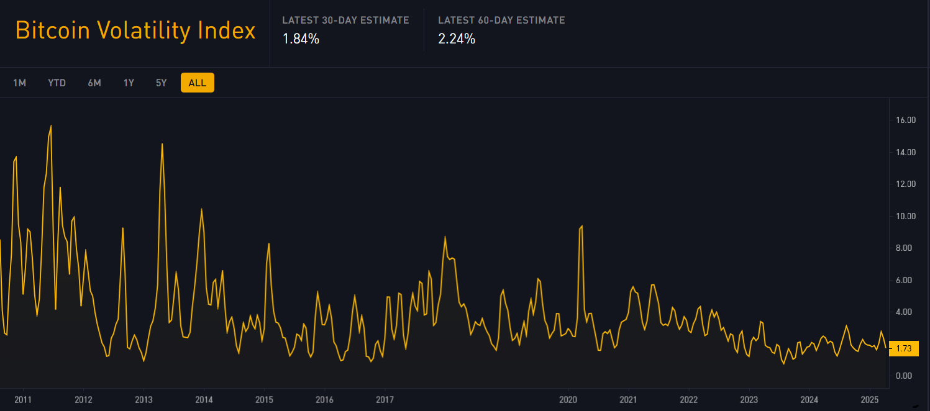The image size is (930, 411).
Task: Click the 2013 x-axis label
Action: [x=144, y=399]
